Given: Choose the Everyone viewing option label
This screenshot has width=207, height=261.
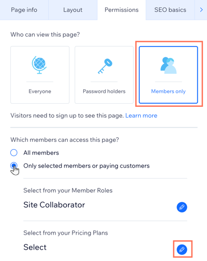Looking at the screenshot, I should tap(40, 91).
